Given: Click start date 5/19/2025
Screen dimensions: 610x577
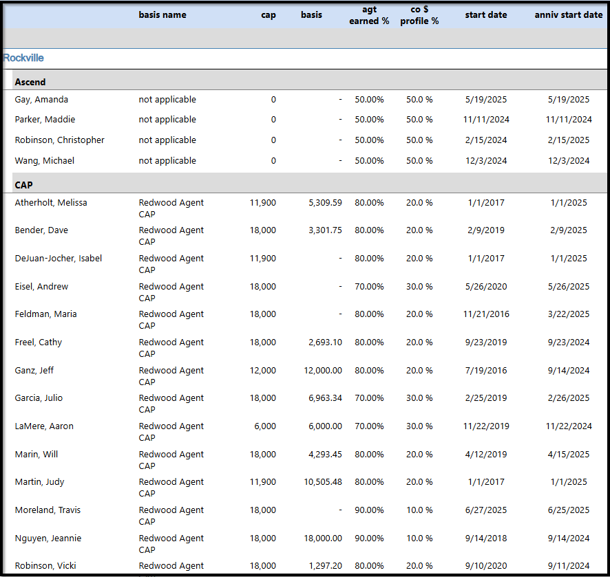Looking at the screenshot, I should (486, 100).
